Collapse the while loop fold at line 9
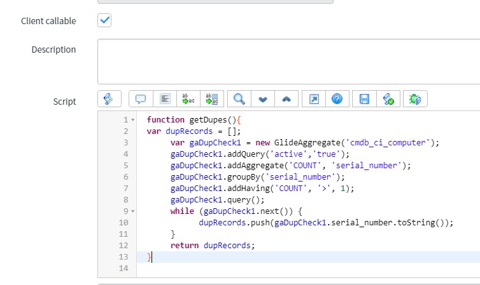This screenshot has height=285, width=480. point(133,211)
